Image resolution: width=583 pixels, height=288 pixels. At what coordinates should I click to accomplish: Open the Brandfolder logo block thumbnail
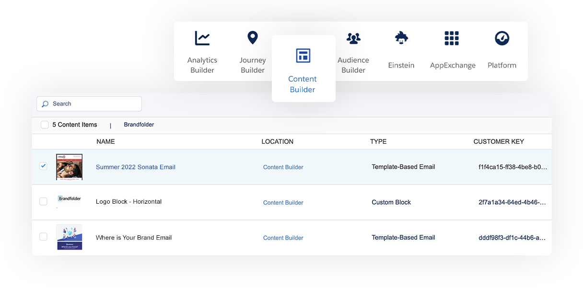tap(69, 198)
